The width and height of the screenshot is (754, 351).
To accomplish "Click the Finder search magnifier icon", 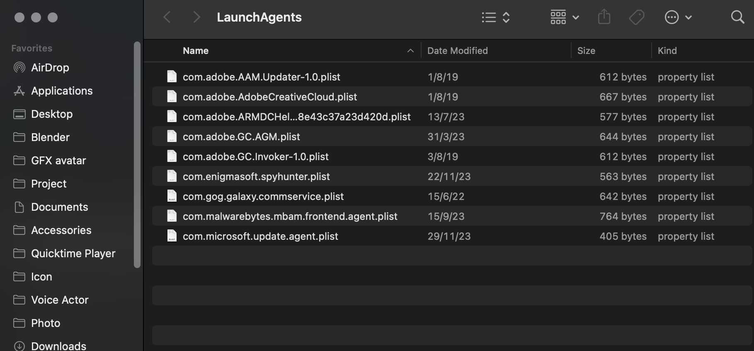I will point(737,17).
